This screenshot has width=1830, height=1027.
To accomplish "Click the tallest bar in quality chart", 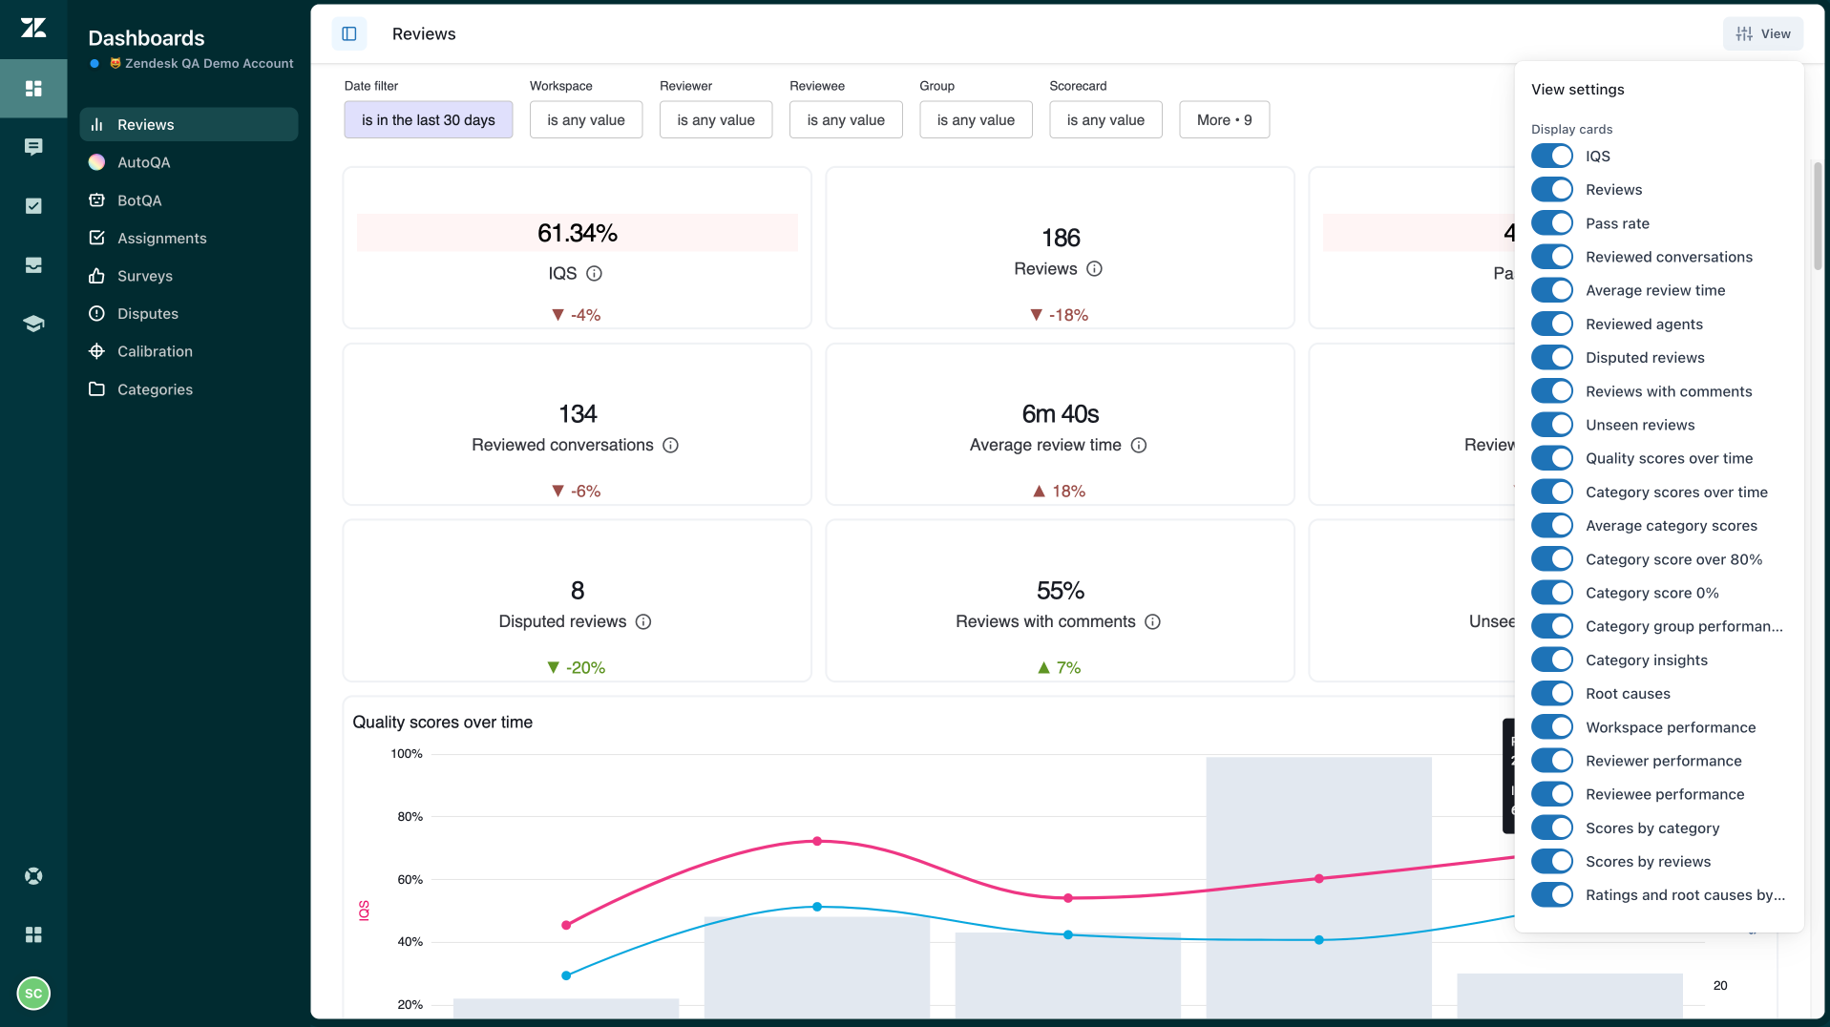I will click(1318, 887).
